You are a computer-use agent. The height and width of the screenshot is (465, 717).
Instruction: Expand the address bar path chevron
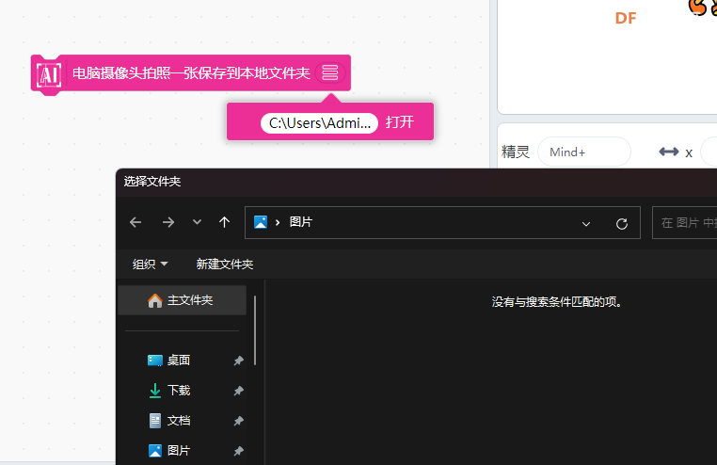[x=278, y=223]
